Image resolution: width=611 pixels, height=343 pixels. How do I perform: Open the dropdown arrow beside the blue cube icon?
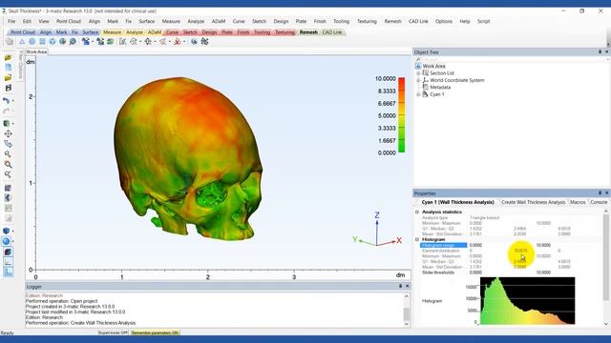click(x=12, y=232)
